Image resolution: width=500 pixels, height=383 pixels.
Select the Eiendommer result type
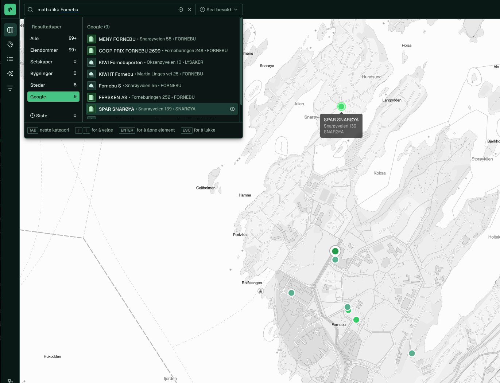pos(53,50)
